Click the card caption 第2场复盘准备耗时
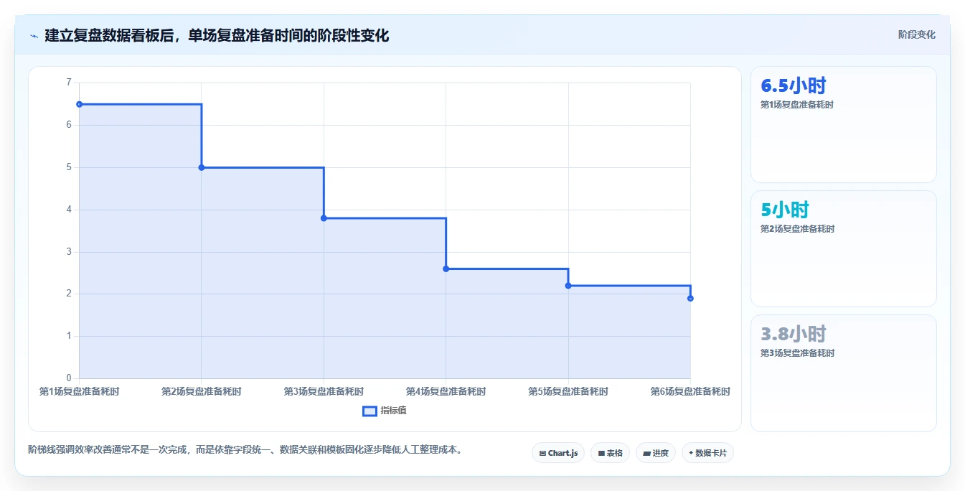The height and width of the screenshot is (491, 965). click(797, 229)
